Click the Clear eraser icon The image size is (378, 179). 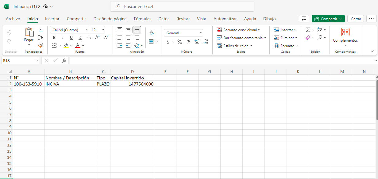pos(308,38)
